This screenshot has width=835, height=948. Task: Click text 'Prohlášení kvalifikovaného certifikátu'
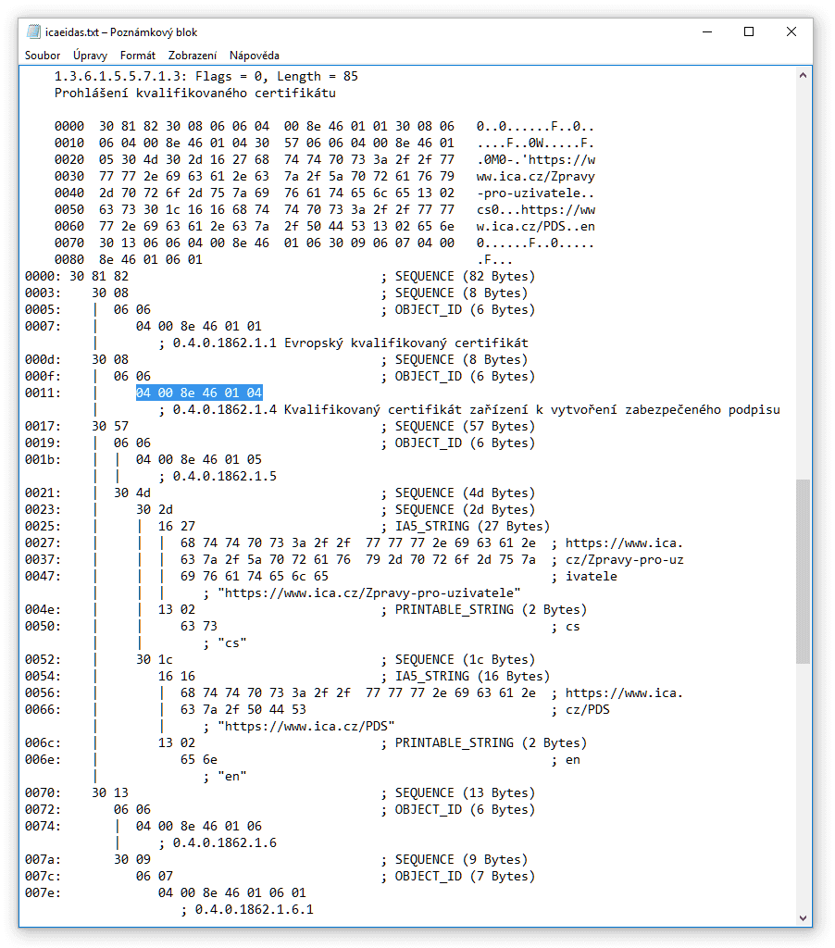pyautogui.click(x=194, y=94)
